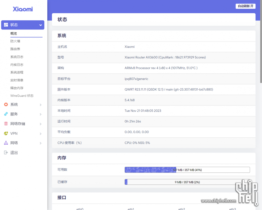Click the eth0 interface label
Image resolution: width=262 pixels, height=210 pixels.
pos(80,209)
